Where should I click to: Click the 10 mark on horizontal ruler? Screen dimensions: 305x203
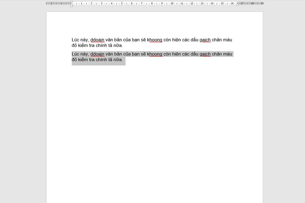(x=172, y=3)
